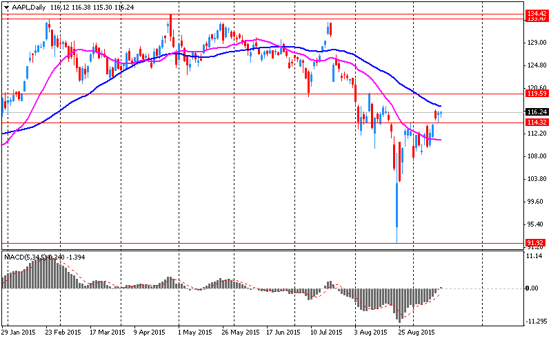
Task: Click the MACD scale value -11.295
Action: pos(537,321)
